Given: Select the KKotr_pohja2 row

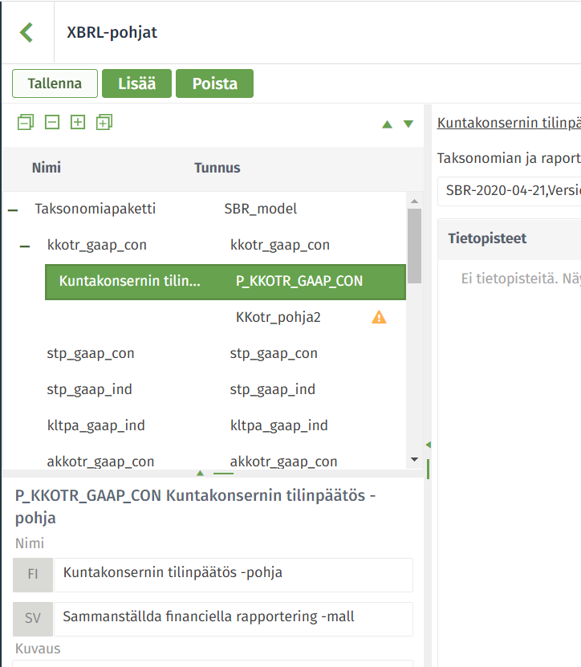Looking at the screenshot, I should [x=225, y=317].
